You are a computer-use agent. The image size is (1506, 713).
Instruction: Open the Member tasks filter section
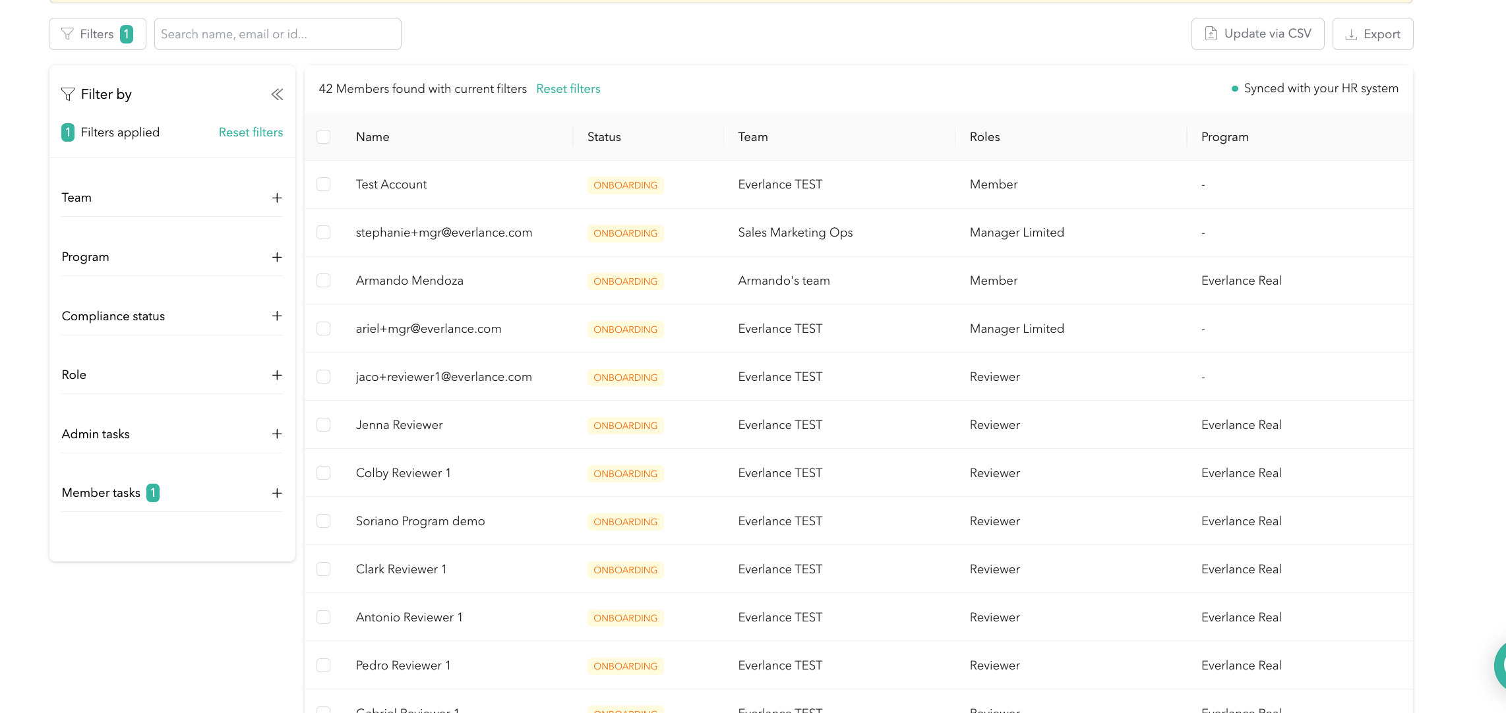point(277,493)
